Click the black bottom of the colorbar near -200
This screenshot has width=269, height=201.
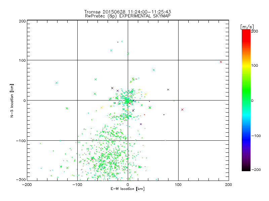coord(246,169)
